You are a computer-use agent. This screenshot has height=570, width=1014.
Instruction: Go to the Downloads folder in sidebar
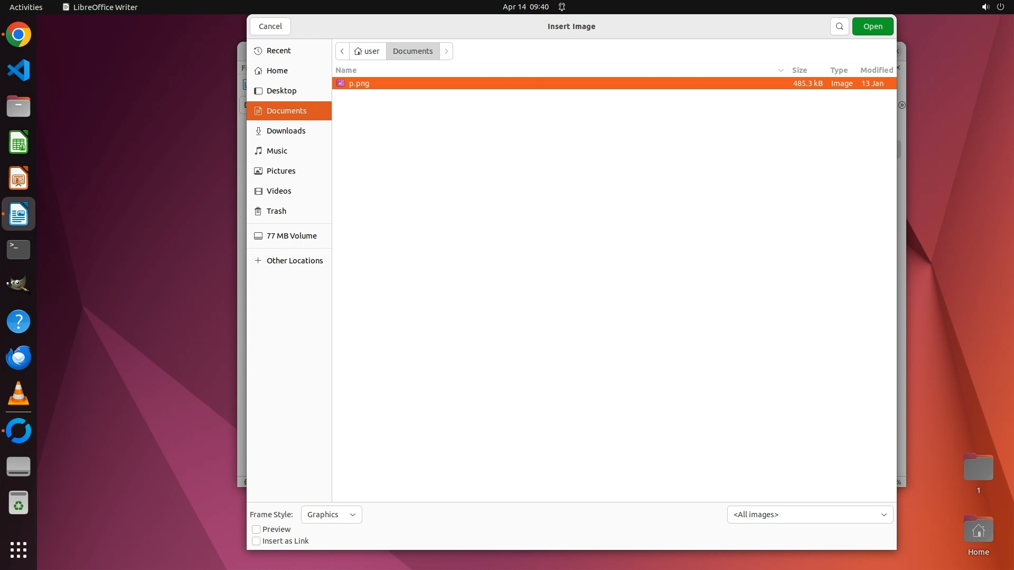point(286,131)
